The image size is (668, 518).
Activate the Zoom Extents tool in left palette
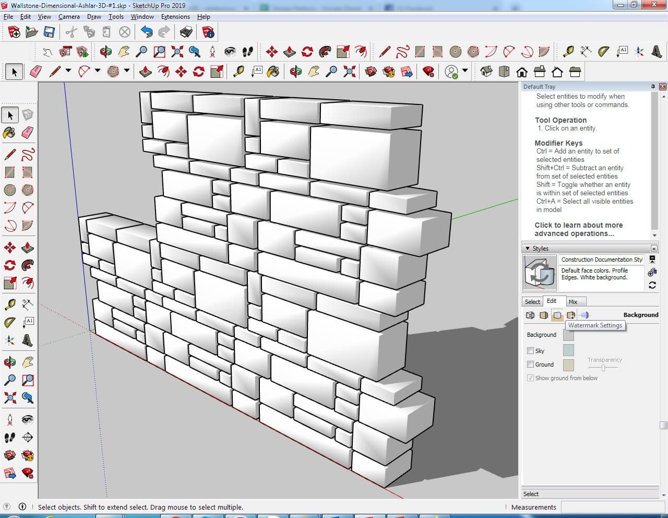[10, 398]
